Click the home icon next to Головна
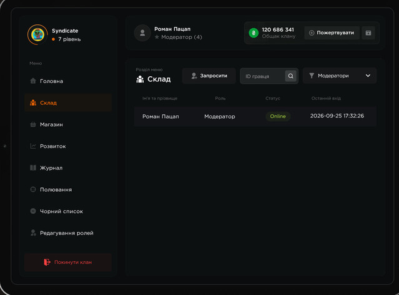 tap(33, 81)
